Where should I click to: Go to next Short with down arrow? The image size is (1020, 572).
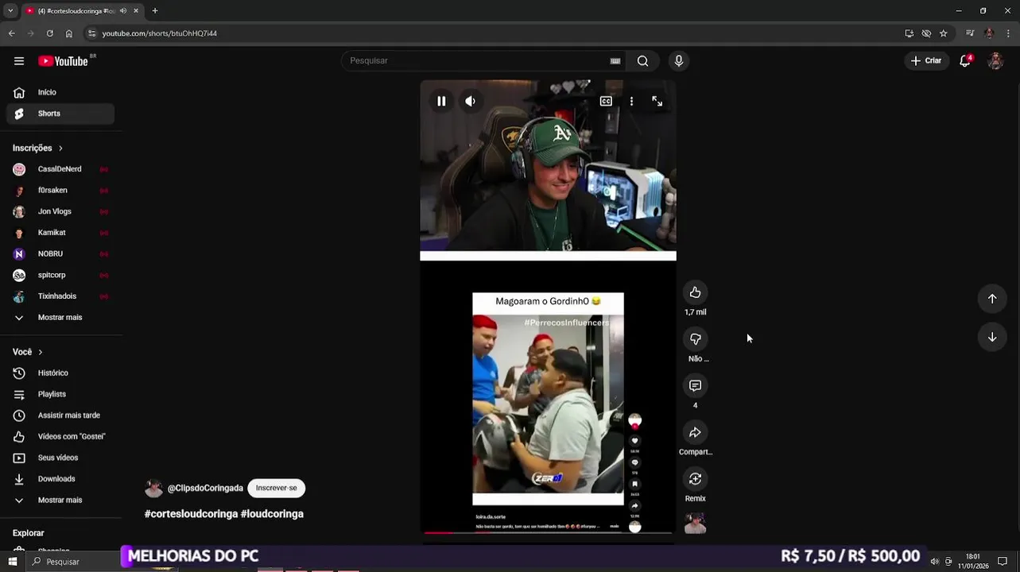pos(992,337)
